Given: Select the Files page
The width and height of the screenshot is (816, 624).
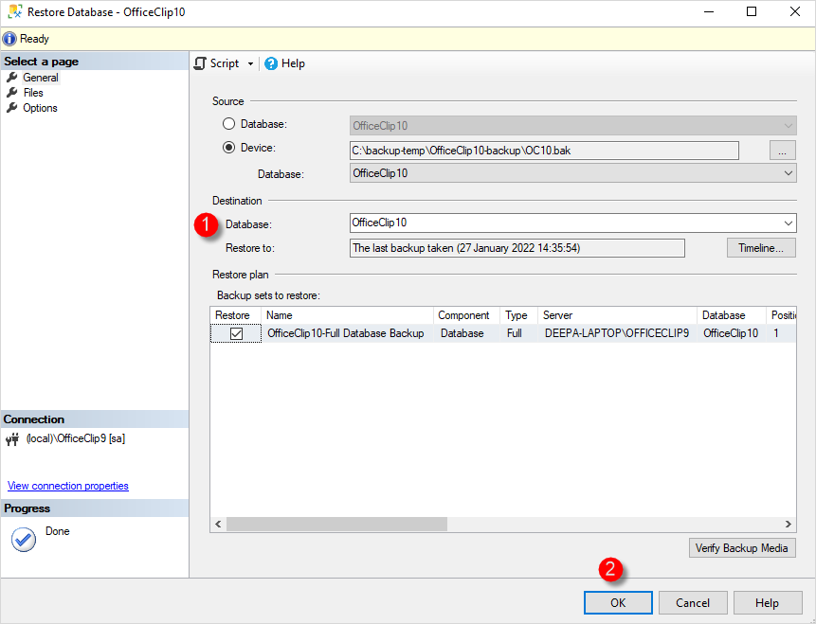Looking at the screenshot, I should [33, 93].
